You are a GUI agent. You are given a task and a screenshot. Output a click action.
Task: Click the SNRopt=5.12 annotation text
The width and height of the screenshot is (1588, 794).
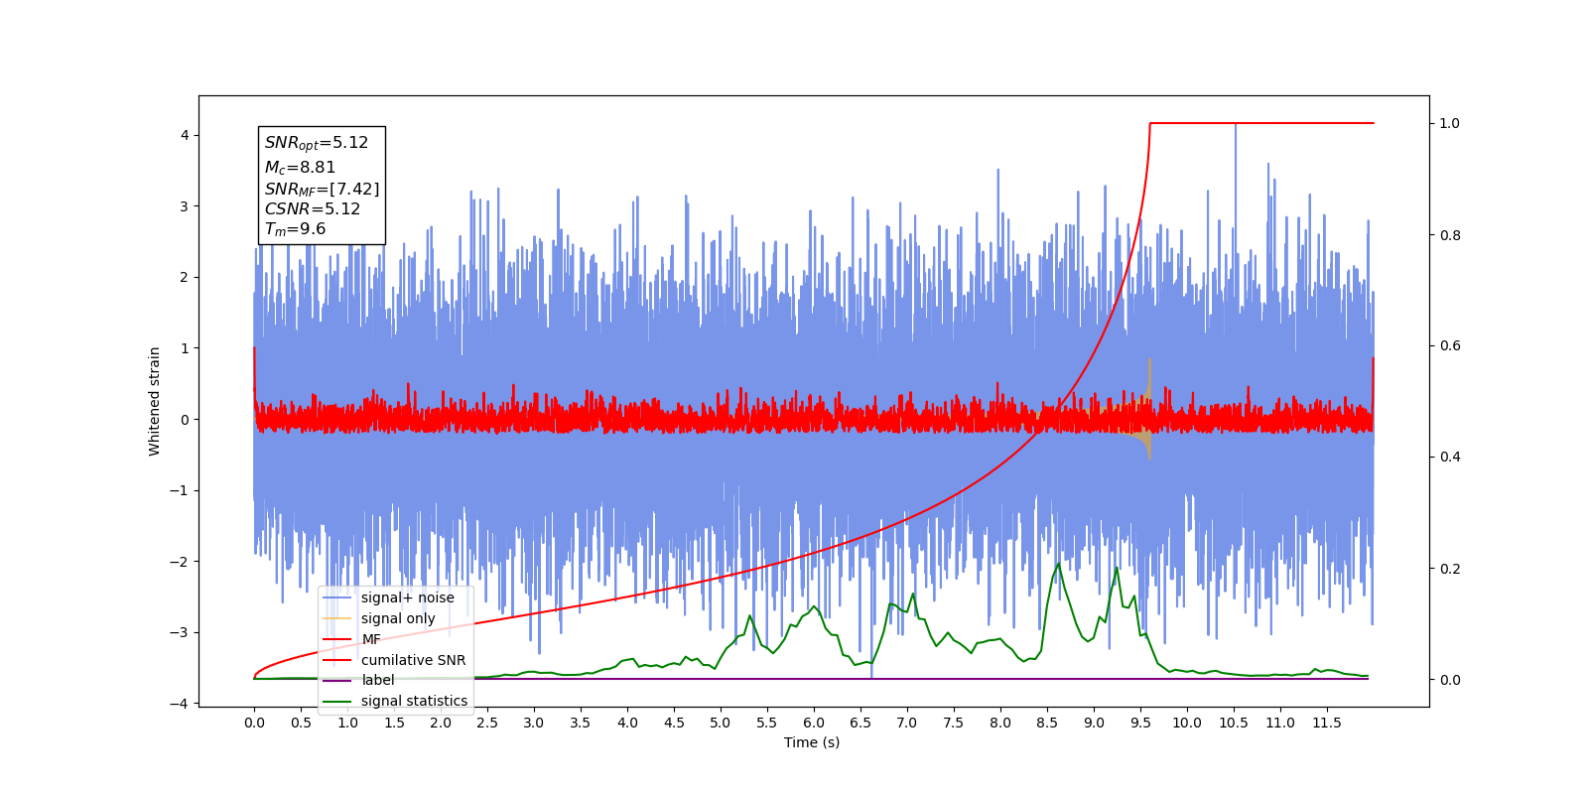point(317,143)
